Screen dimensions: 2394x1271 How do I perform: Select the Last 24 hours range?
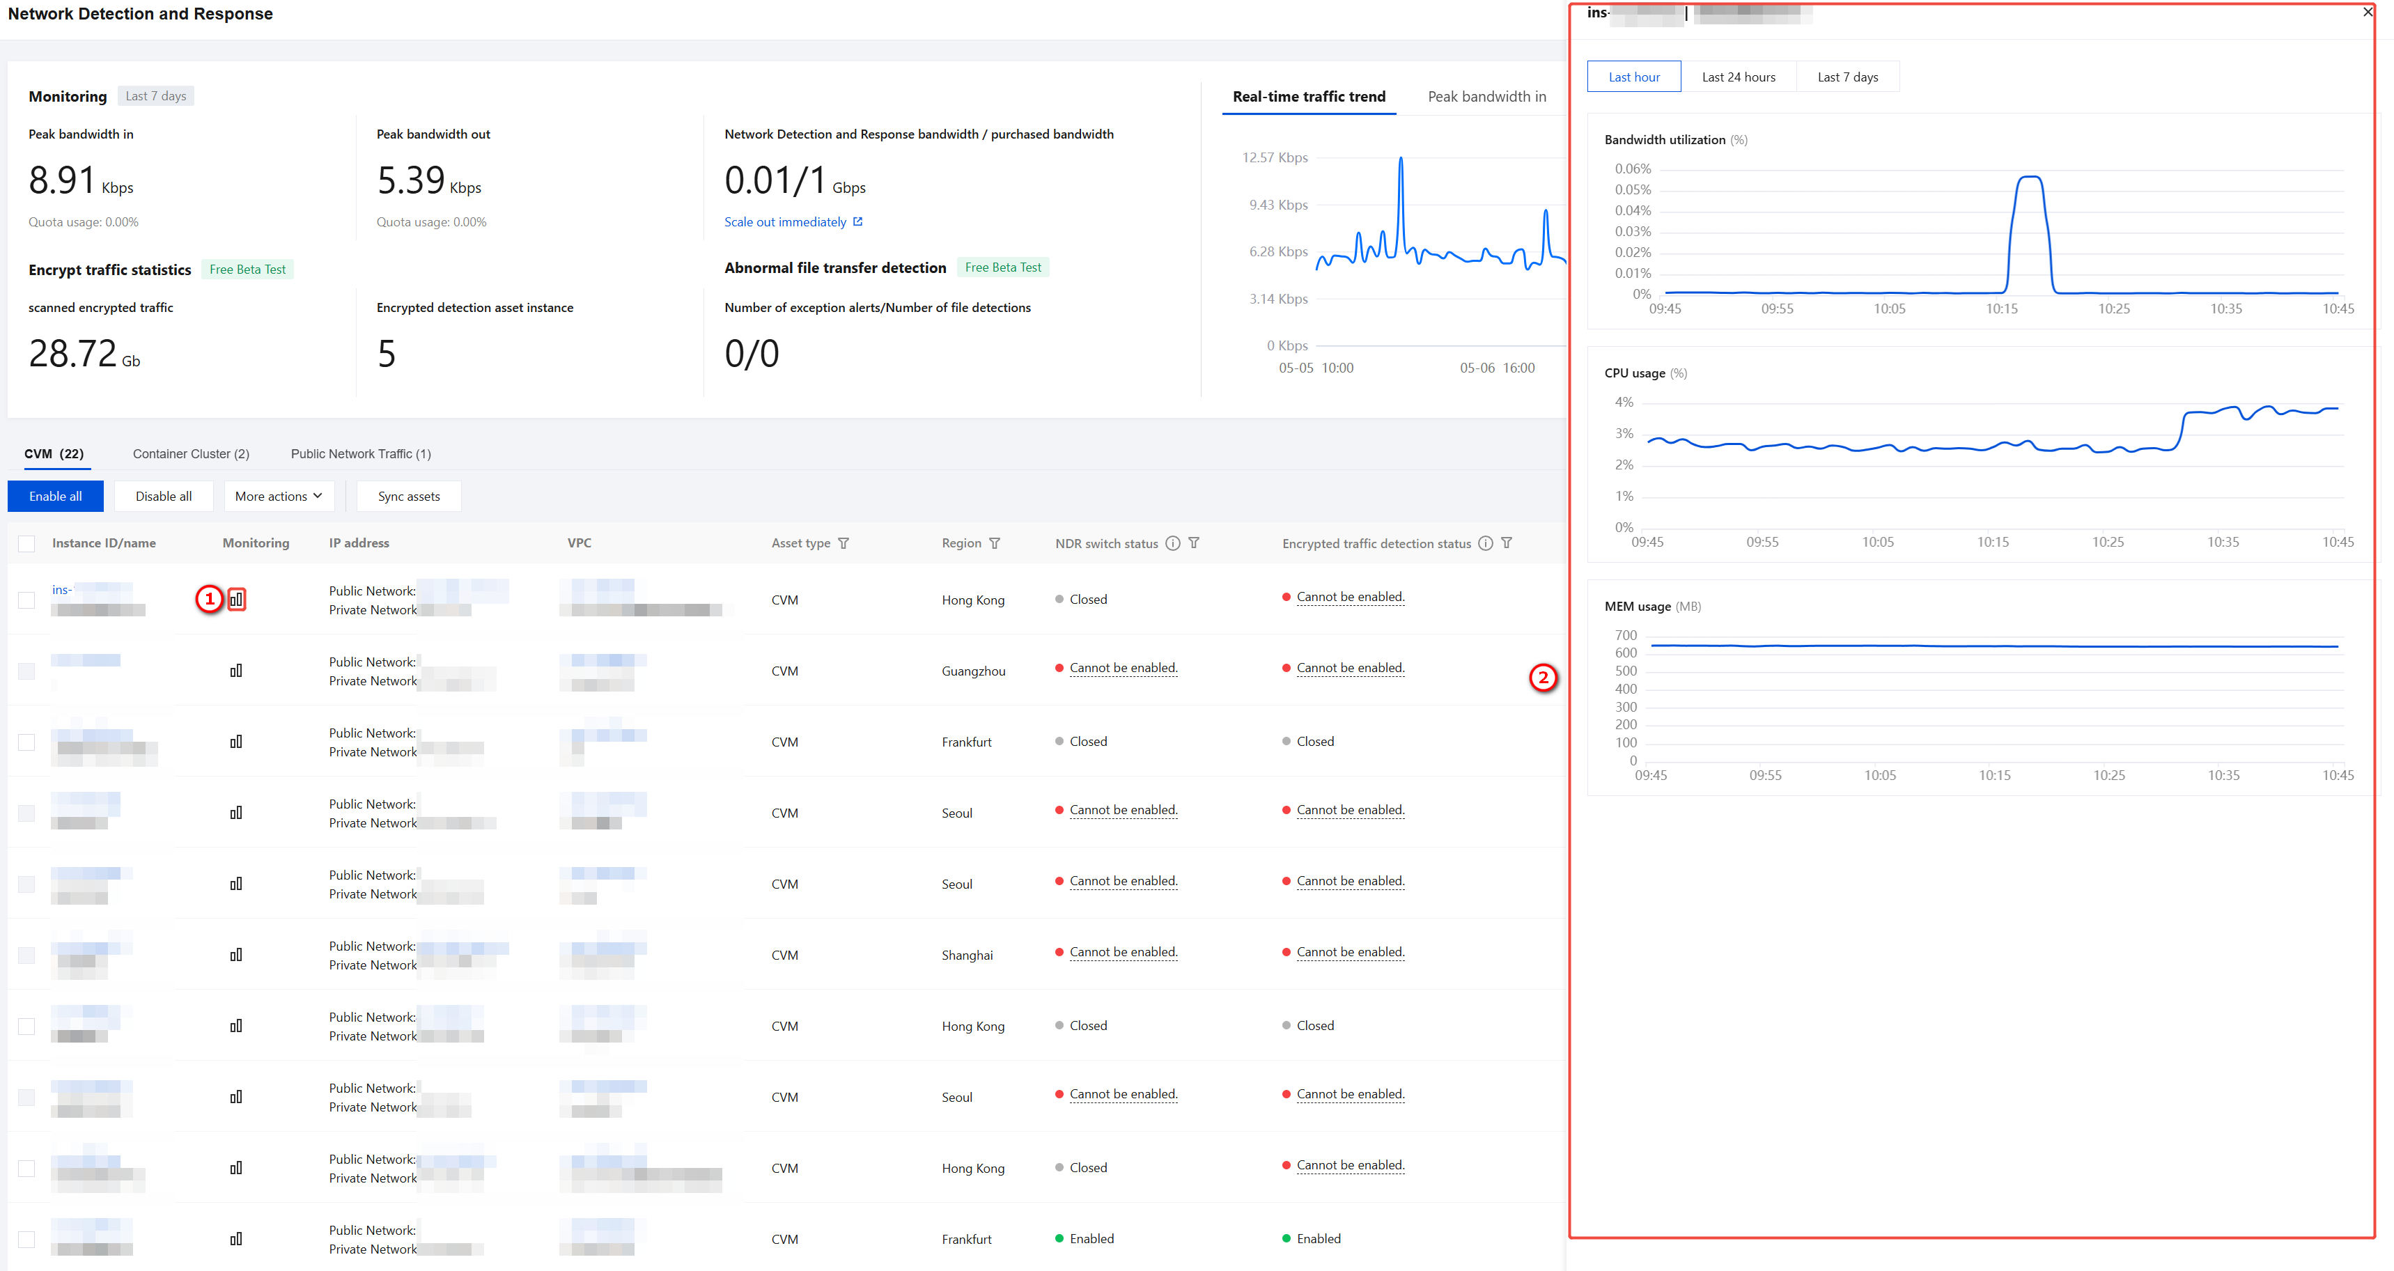click(x=1738, y=77)
